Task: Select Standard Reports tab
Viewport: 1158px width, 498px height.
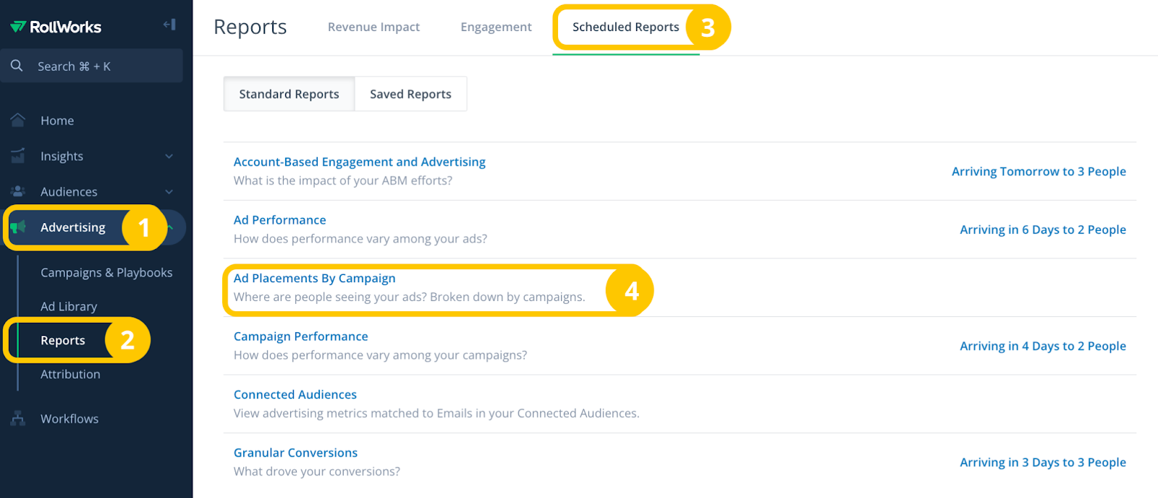Action: click(x=289, y=94)
